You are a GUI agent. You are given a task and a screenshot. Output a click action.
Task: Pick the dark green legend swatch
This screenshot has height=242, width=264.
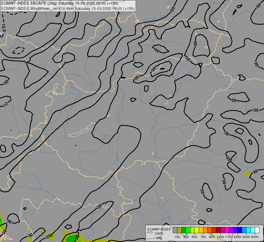tap(184, 230)
